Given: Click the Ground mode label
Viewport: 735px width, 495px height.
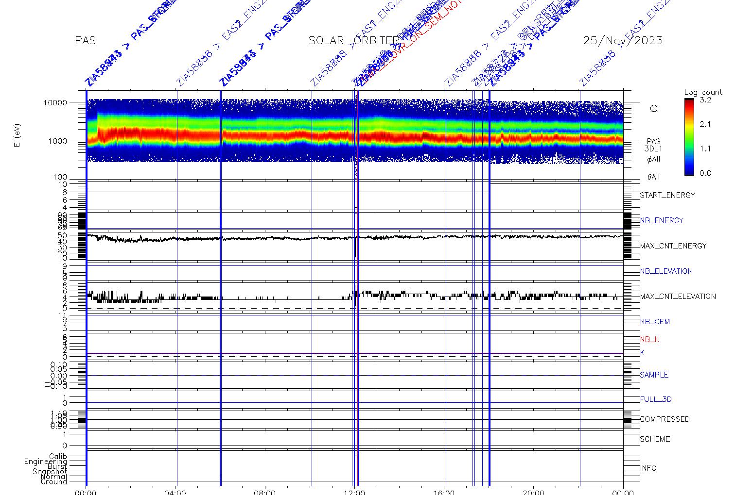Looking at the screenshot, I should [54, 482].
